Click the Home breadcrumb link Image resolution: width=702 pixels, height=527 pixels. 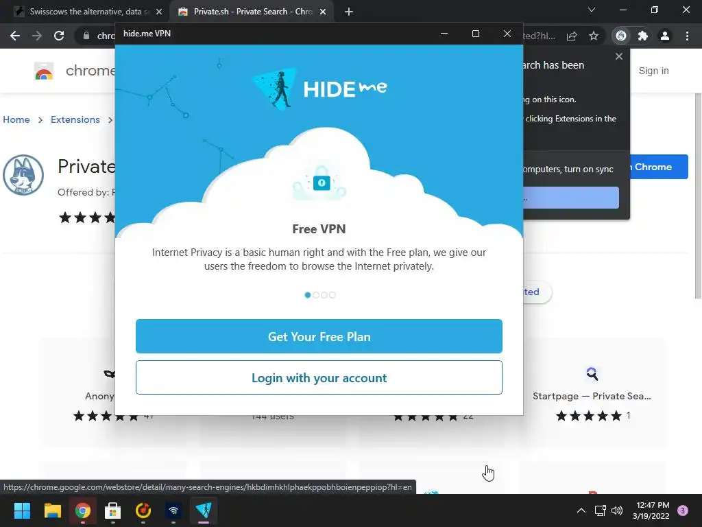[16, 119]
